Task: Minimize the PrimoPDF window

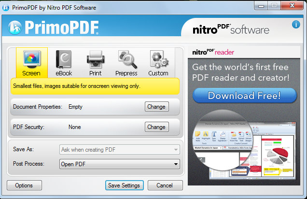Action: coord(261,6)
